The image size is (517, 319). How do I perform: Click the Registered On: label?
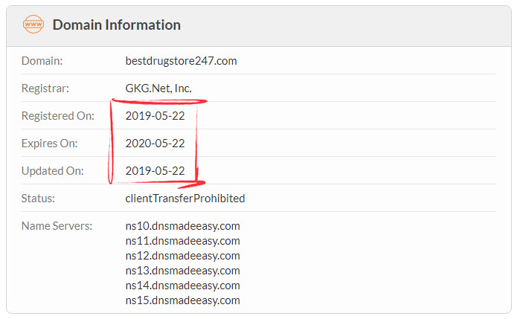pyautogui.click(x=58, y=116)
